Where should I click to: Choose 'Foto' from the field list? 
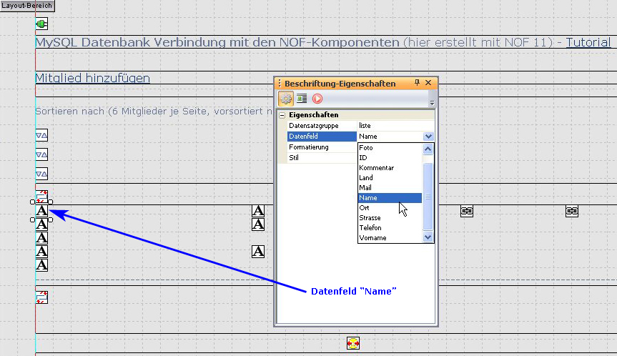(x=366, y=148)
